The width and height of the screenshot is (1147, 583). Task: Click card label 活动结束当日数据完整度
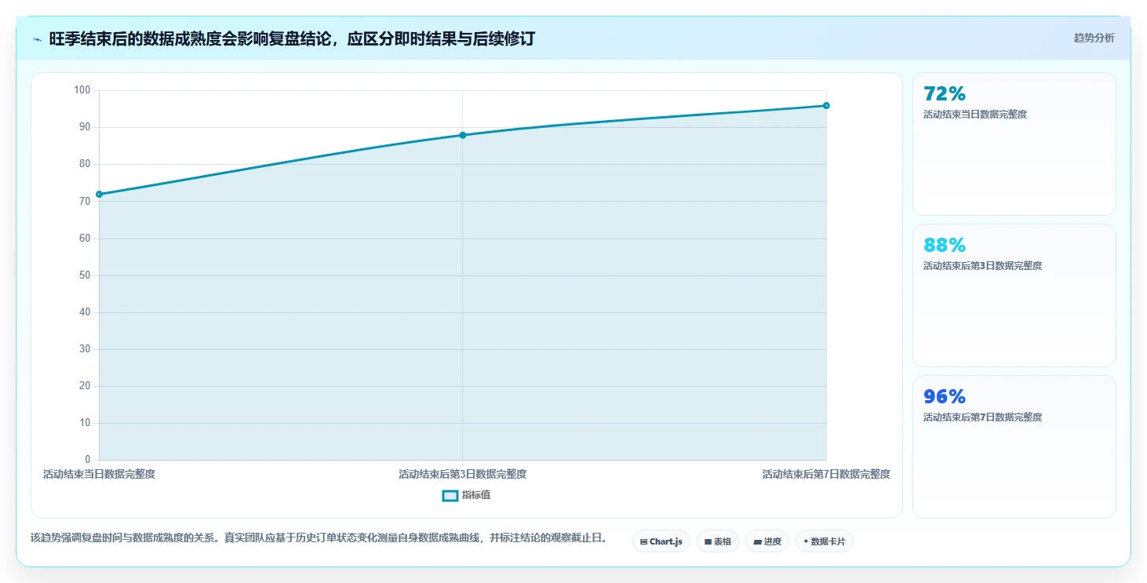pyautogui.click(x=975, y=115)
